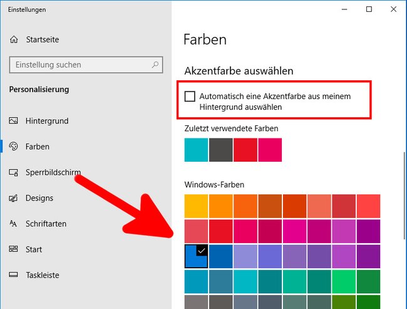This screenshot has height=309, width=407.
Task: Click the Einstellung suchen search field
Action: point(86,65)
